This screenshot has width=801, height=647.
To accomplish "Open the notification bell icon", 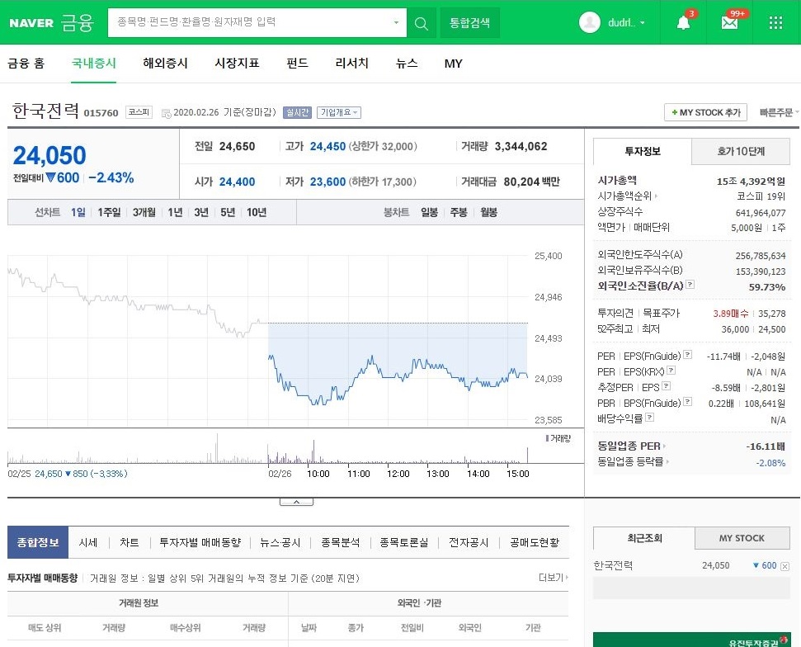I will [683, 22].
